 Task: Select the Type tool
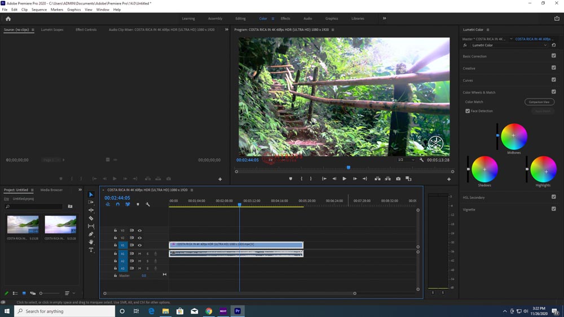(x=91, y=250)
